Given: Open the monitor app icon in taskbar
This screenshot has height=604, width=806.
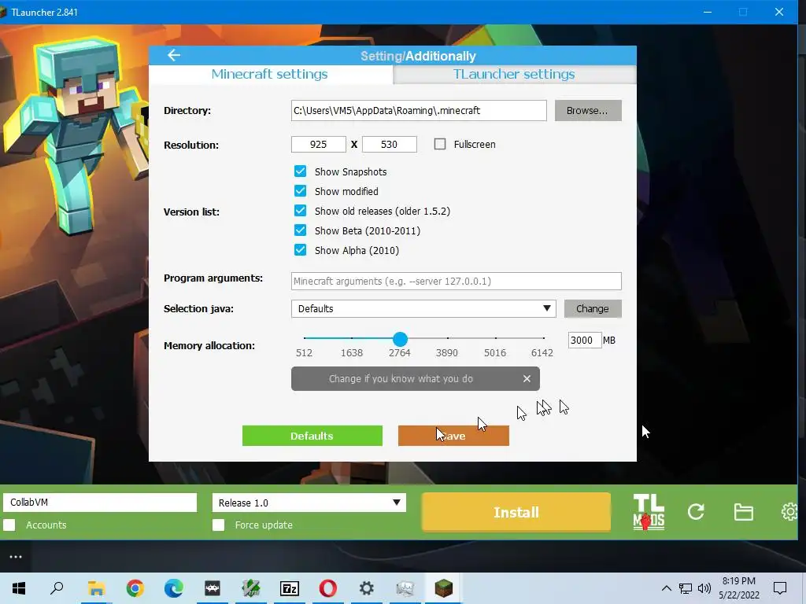Looking at the screenshot, I should point(405,588).
